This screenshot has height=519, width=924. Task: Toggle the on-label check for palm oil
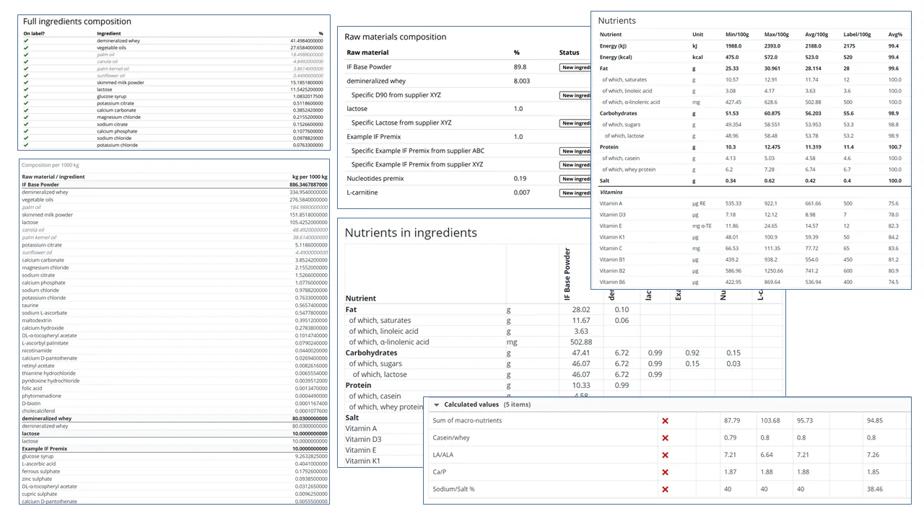tap(26, 55)
